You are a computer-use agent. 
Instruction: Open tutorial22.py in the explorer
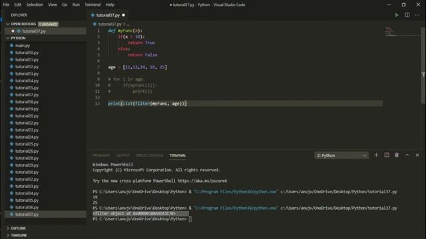point(46,123)
